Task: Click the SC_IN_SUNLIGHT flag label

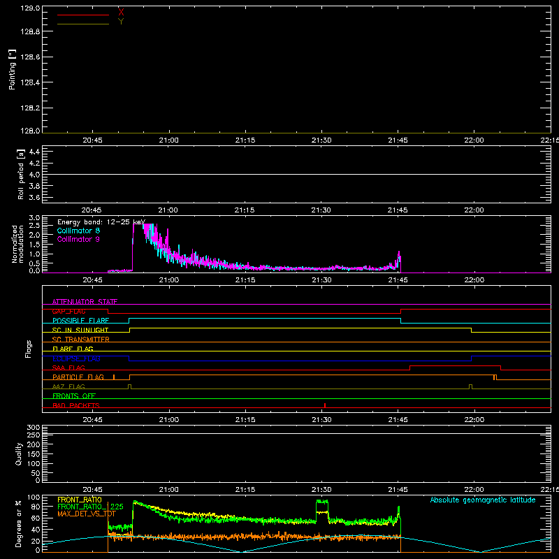Action: (80, 330)
